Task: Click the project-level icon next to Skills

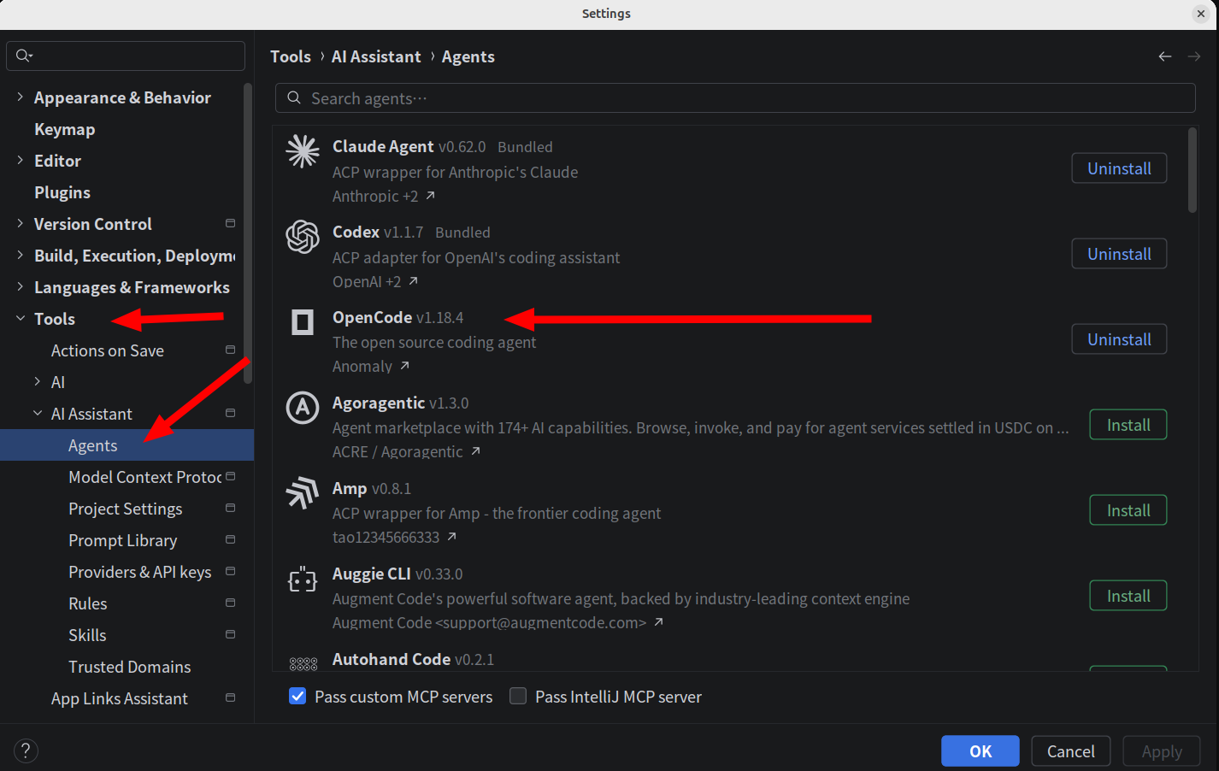Action: tap(230, 634)
